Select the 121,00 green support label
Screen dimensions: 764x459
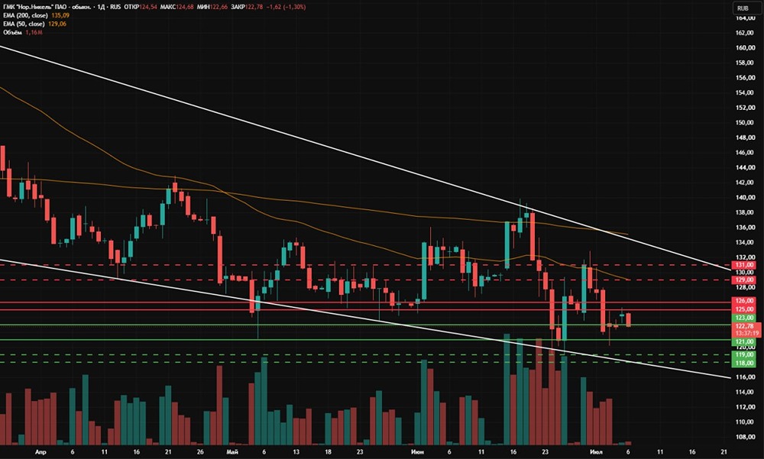(x=745, y=342)
